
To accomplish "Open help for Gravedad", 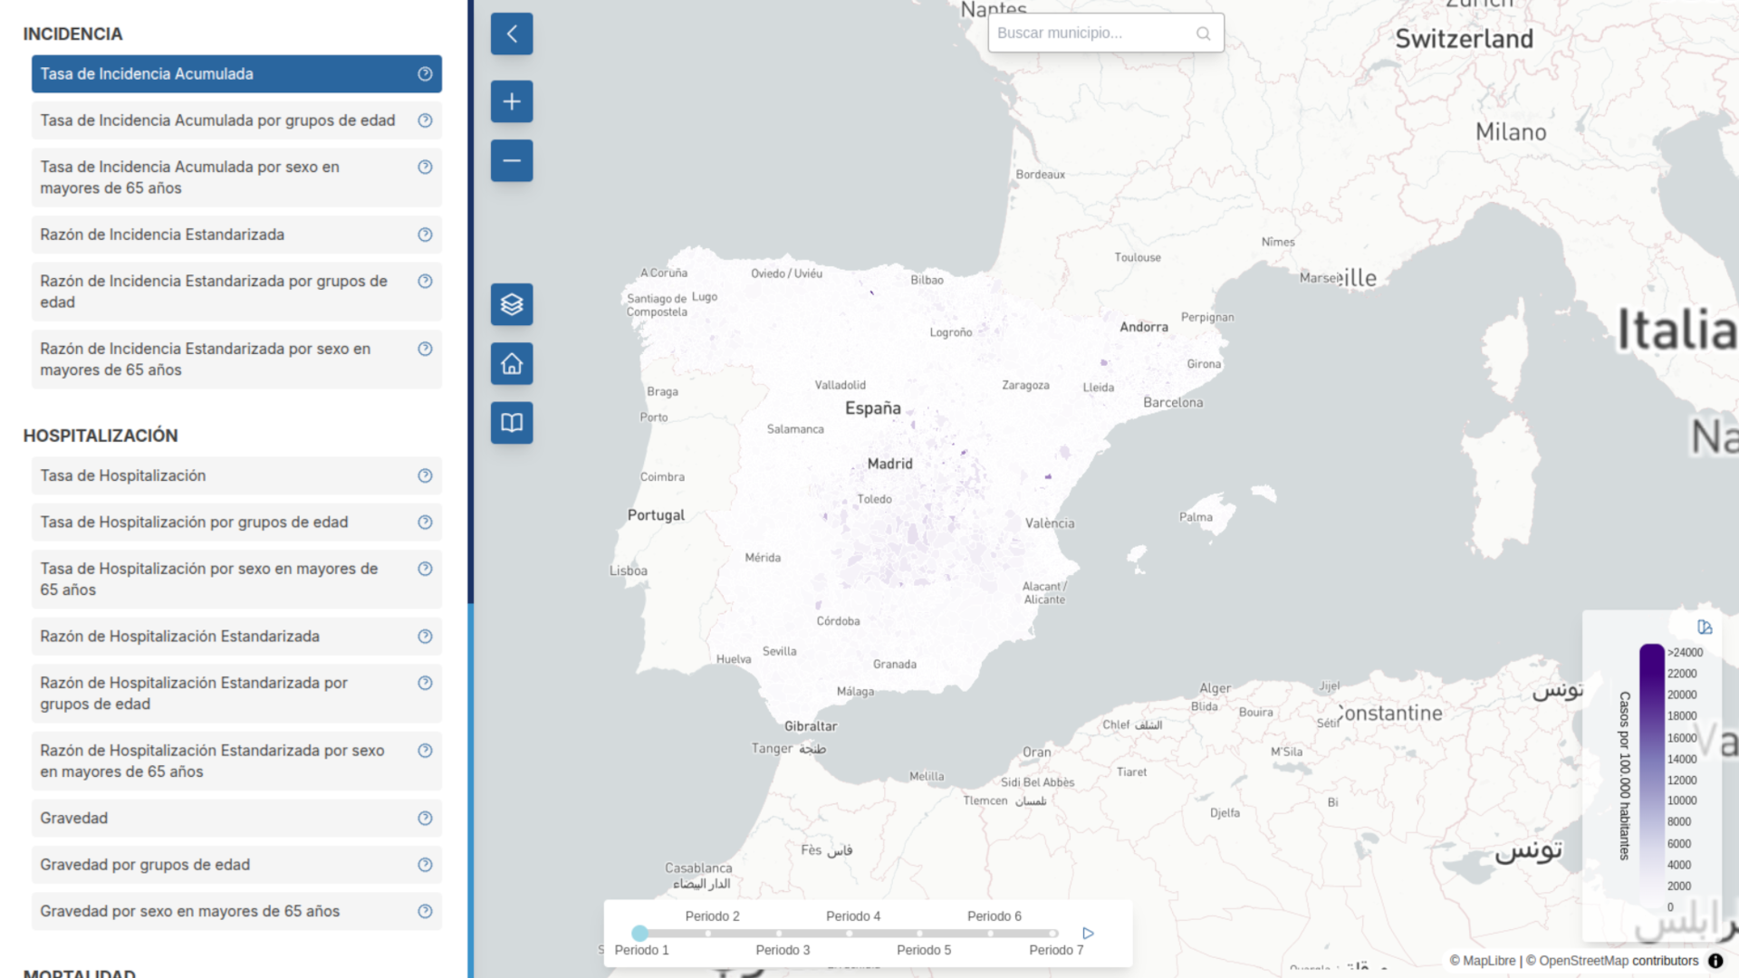I will tap(425, 819).
